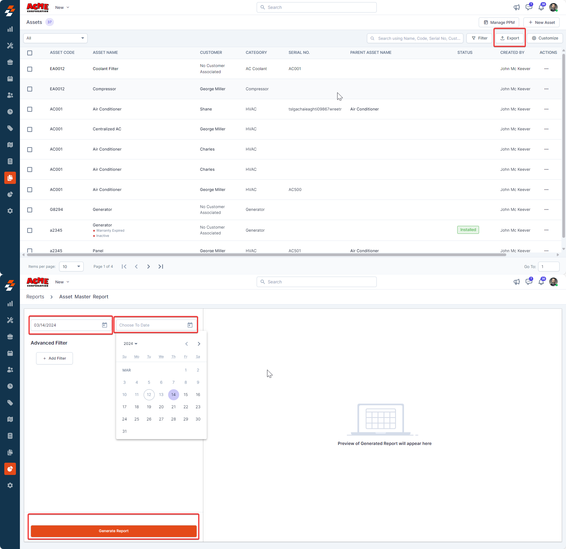Select checkbox for Installed a2345 Generator row
Screen dimensions: 566x549
pyautogui.click(x=30, y=230)
